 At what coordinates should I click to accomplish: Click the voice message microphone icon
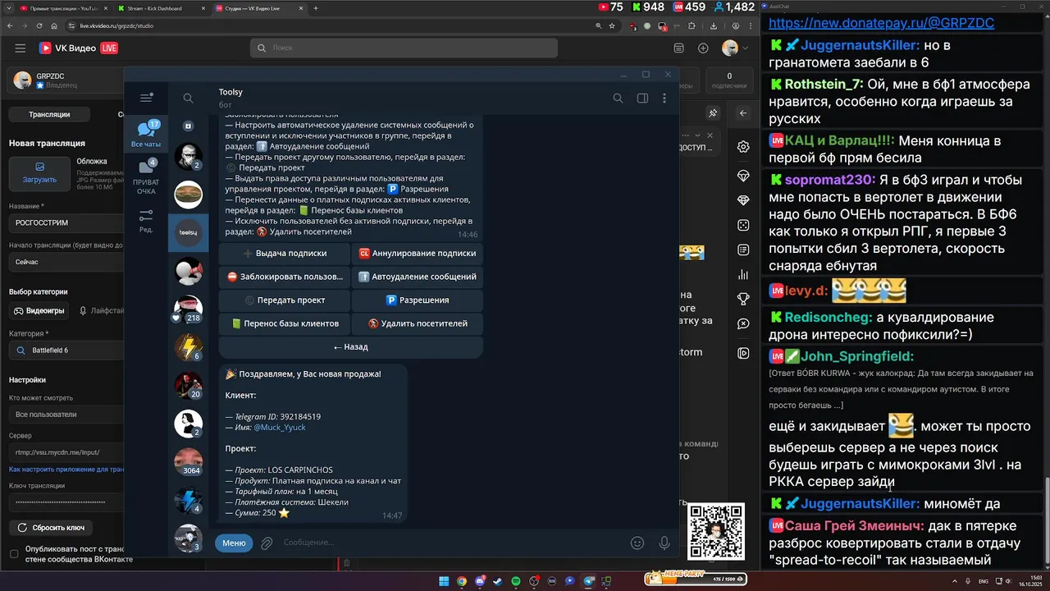point(664,543)
